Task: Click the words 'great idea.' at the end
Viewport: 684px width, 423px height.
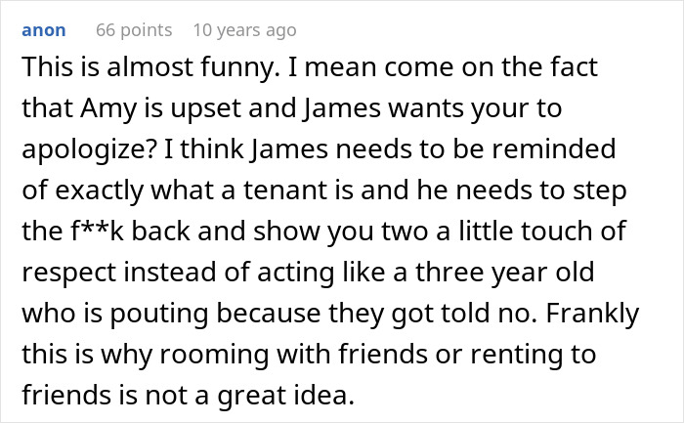Action: point(286,396)
